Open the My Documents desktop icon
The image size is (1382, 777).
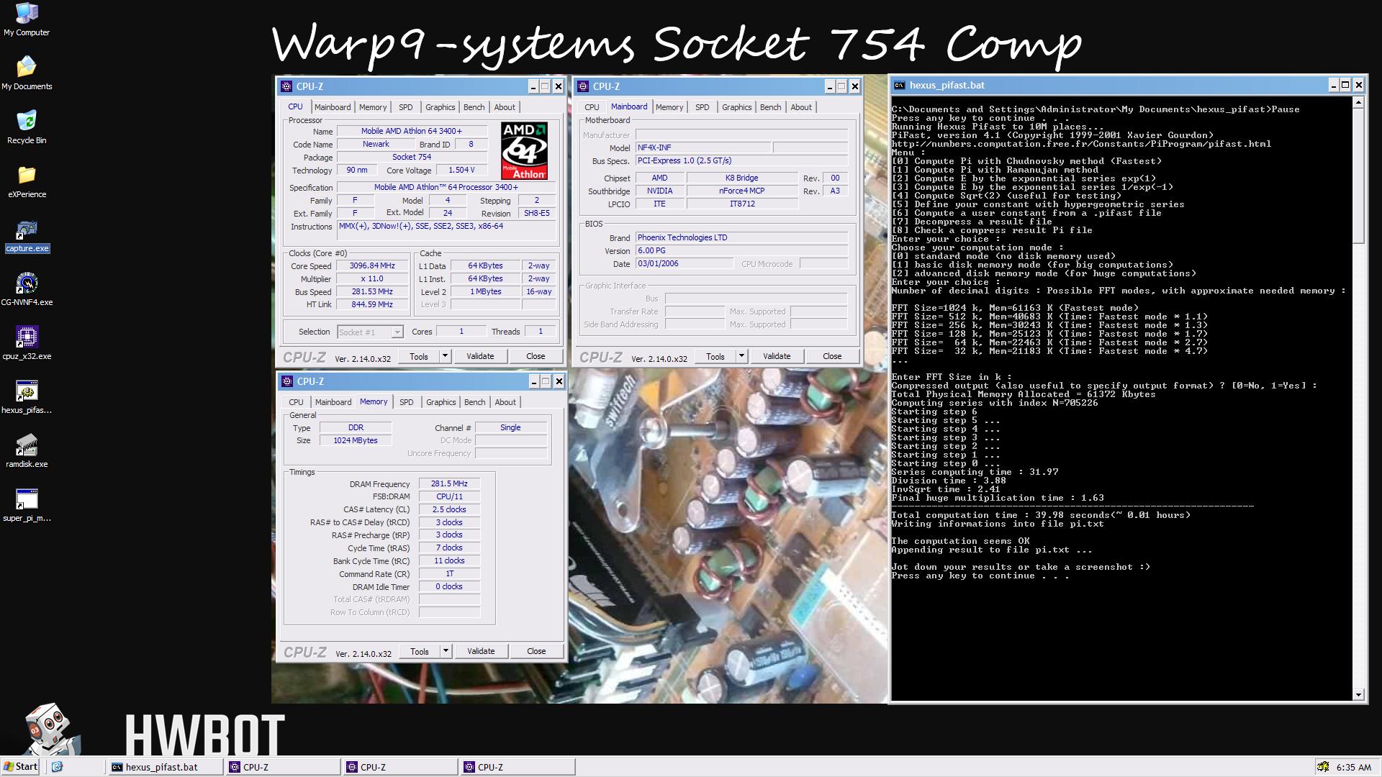27,73
